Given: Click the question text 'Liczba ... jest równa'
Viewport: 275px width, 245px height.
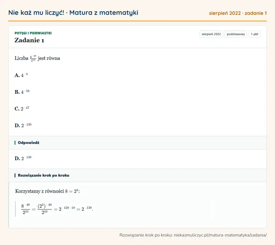Looking at the screenshot, I should 37,58.
